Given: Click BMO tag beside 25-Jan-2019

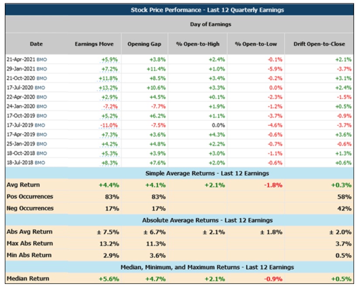Looking at the screenshot, I should [42, 144].
